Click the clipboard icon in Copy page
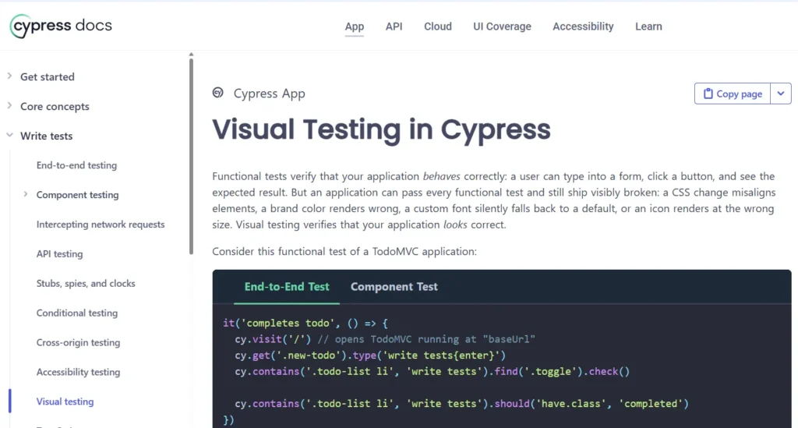This screenshot has width=798, height=428. [x=708, y=94]
